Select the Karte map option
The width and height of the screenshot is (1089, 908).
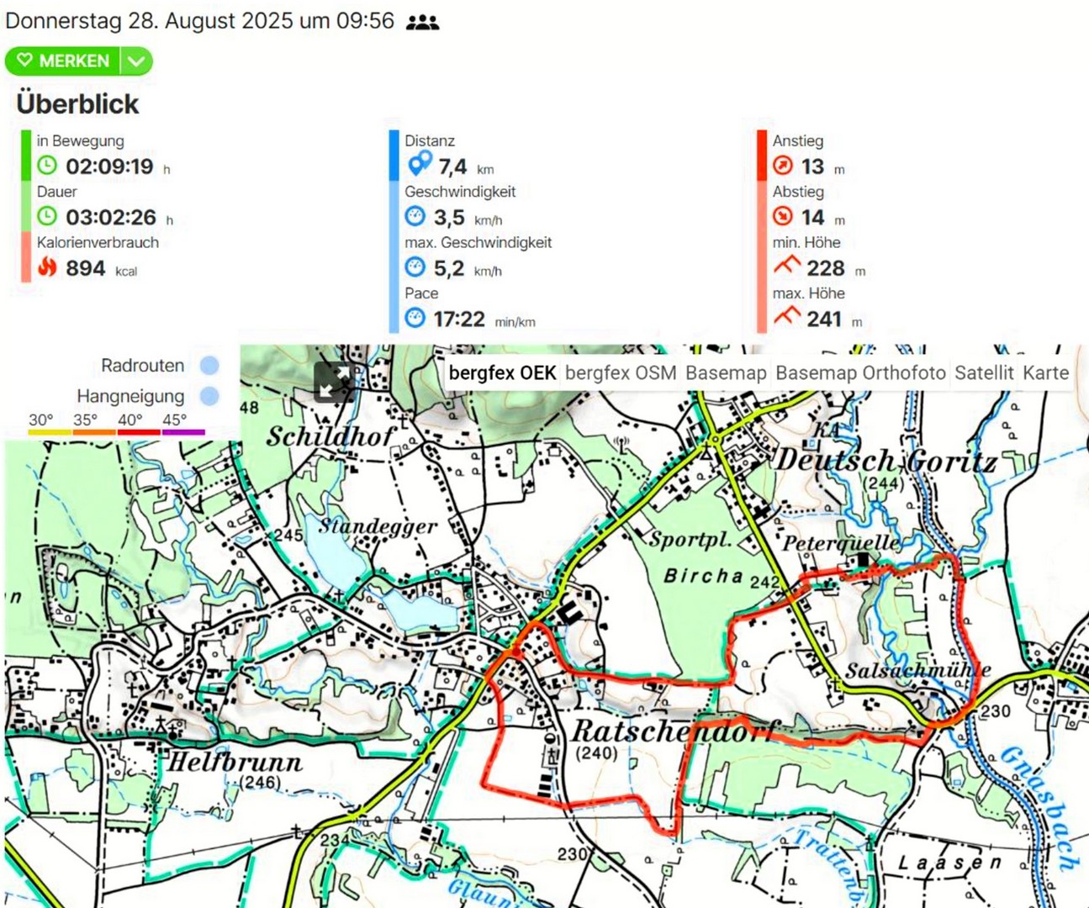(1045, 373)
